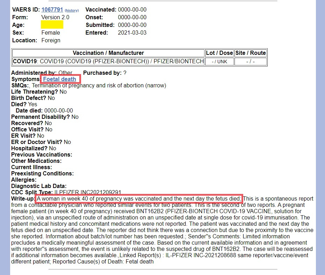Open the history link beside VAERS ID
Viewport: 325px width, 275px height.
click(72, 10)
